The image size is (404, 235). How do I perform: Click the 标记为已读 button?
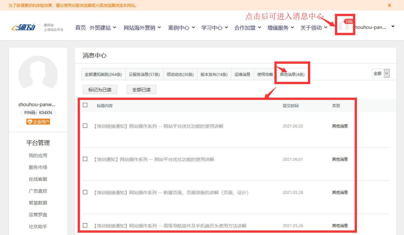coord(100,89)
